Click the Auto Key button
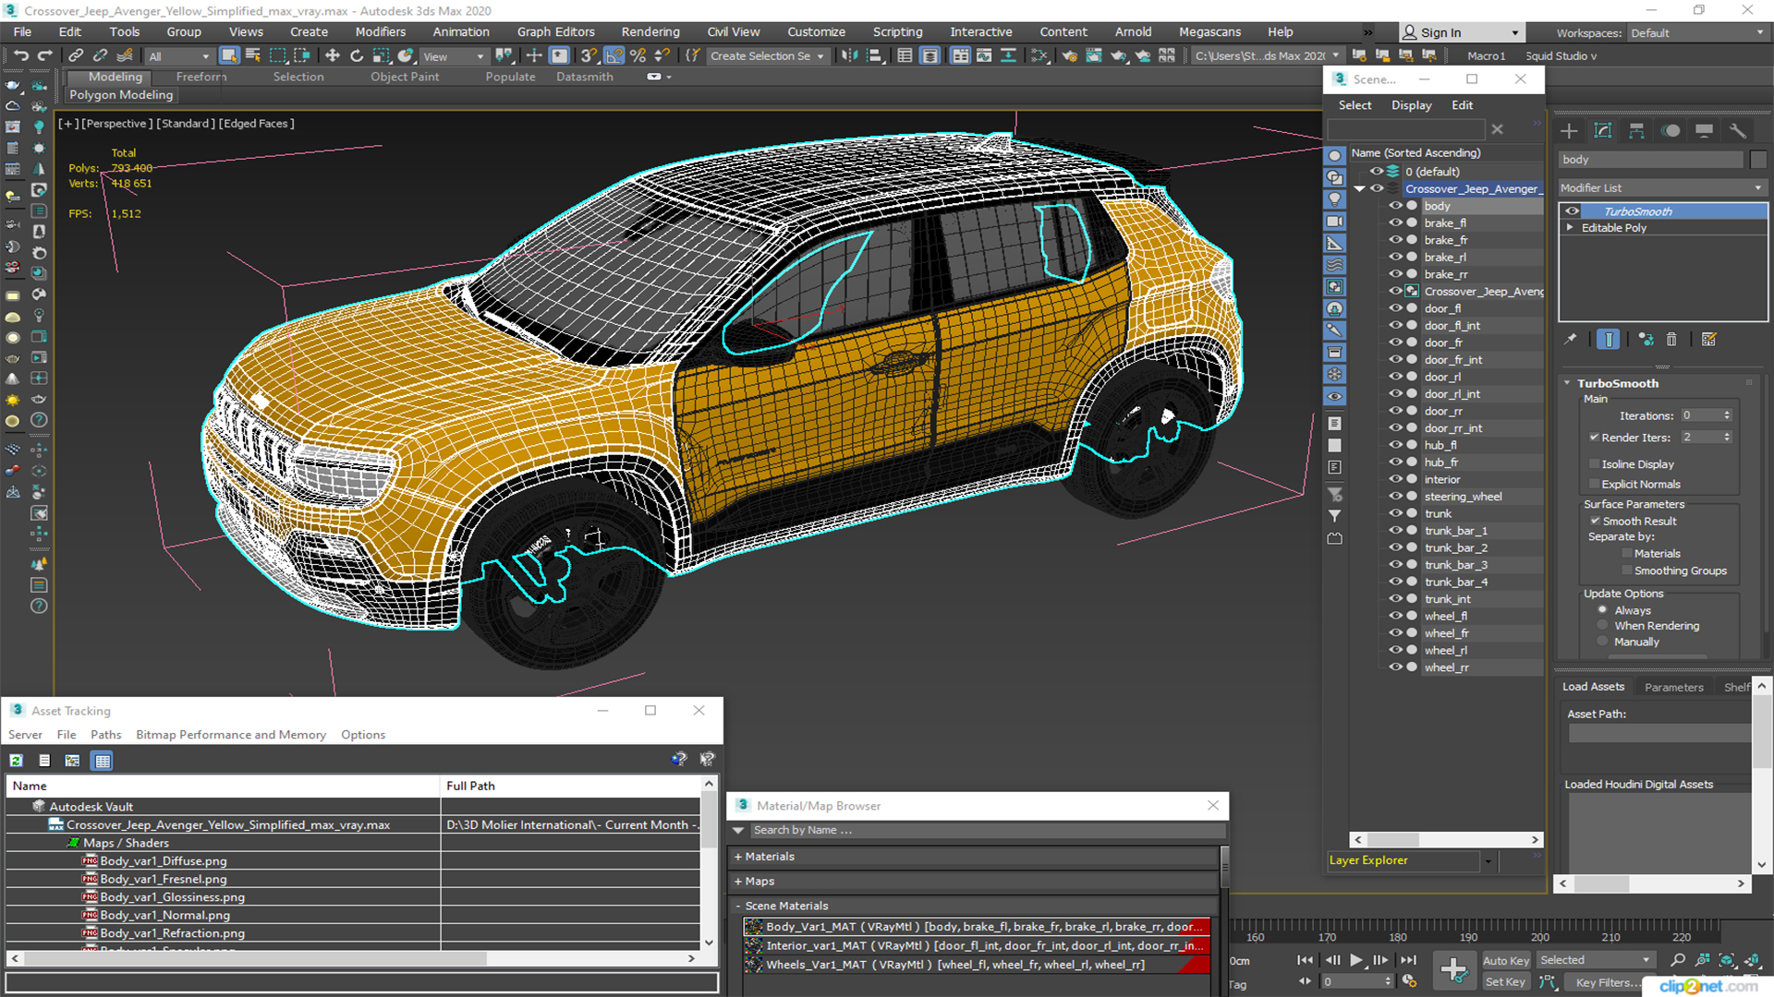This screenshot has height=997, width=1774. pos(1506,961)
